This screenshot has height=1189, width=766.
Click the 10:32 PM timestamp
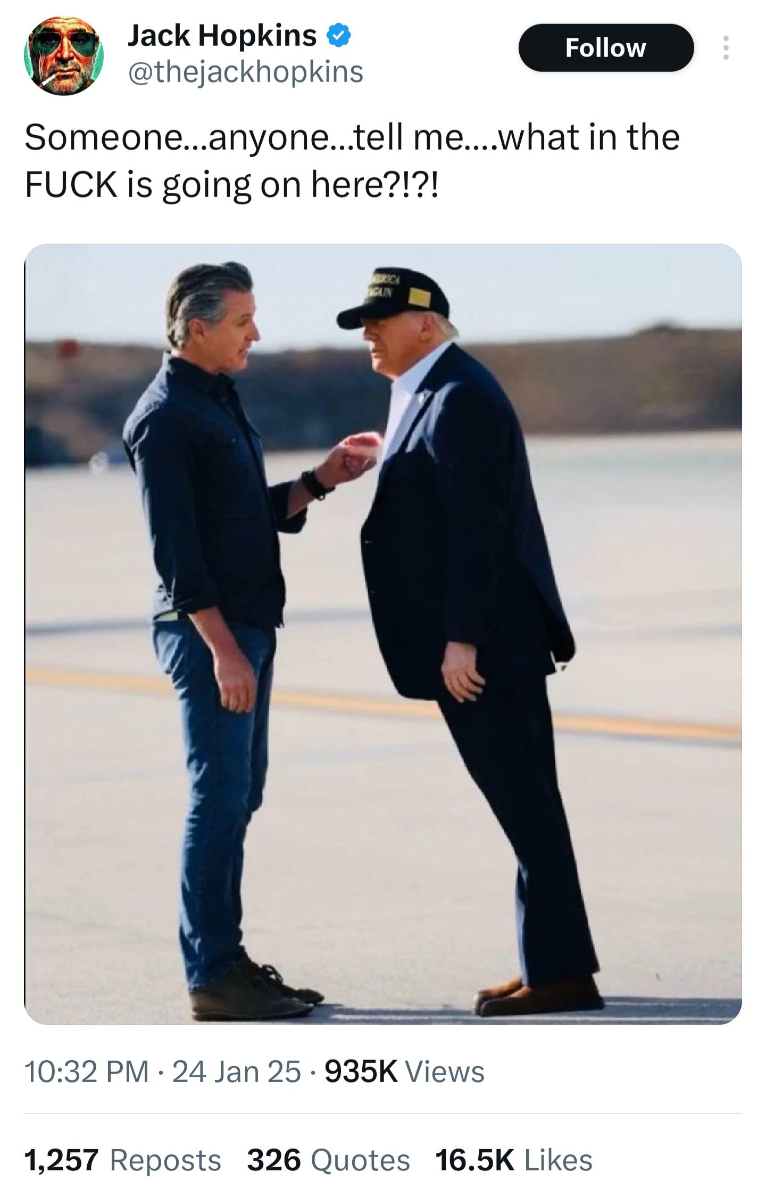pyautogui.click(x=87, y=1071)
